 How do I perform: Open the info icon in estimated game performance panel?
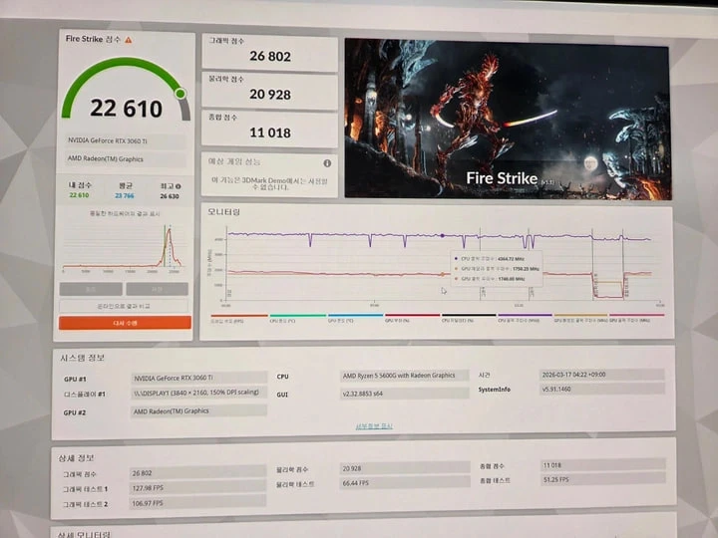(327, 162)
